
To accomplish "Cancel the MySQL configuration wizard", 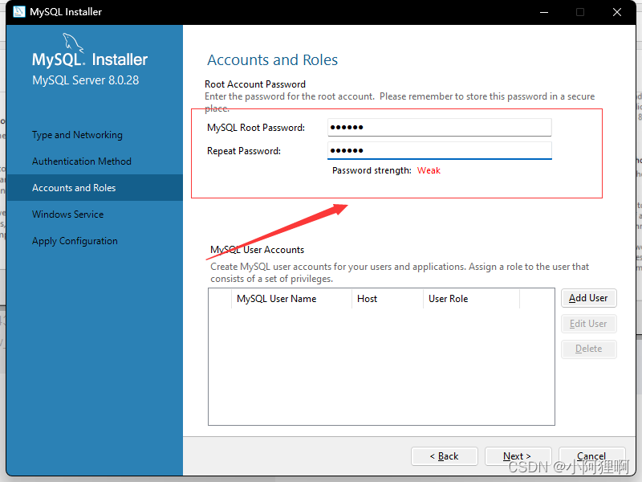I will tap(591, 456).
